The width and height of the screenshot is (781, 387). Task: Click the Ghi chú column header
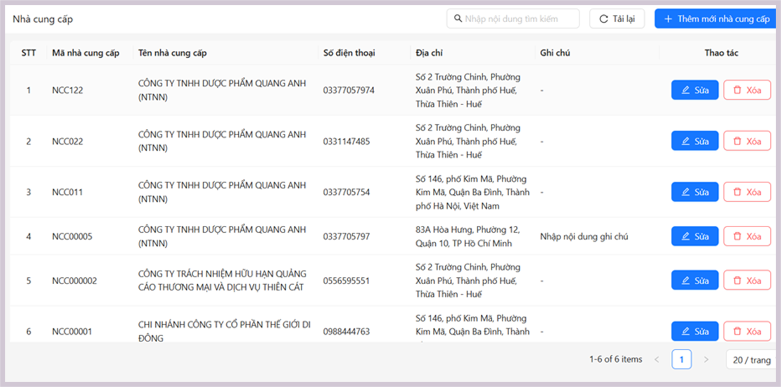click(555, 53)
